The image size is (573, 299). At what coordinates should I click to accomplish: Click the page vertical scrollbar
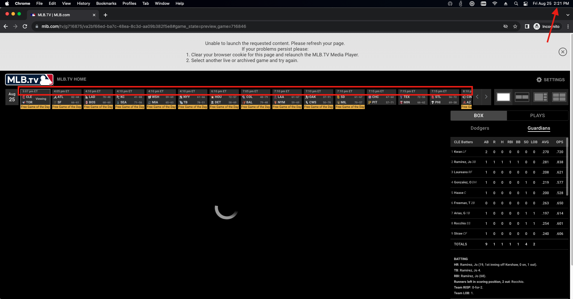[572, 150]
